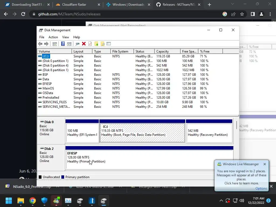Click the Unallocated black legend swatch
This screenshot has height=207, width=276.
(40, 177)
